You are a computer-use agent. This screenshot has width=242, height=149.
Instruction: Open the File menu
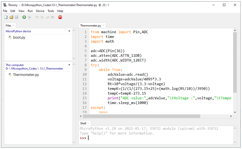click(5, 11)
